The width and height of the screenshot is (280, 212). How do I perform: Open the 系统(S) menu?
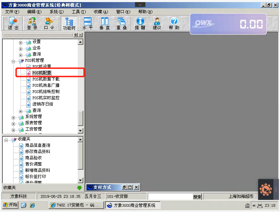pyautogui.click(x=57, y=12)
